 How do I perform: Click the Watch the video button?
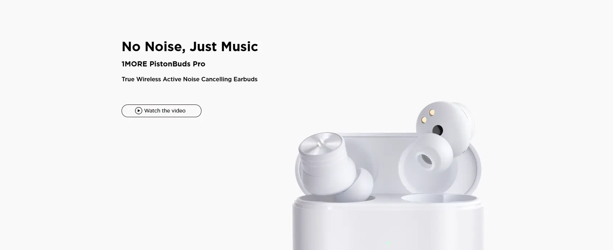pyautogui.click(x=161, y=111)
